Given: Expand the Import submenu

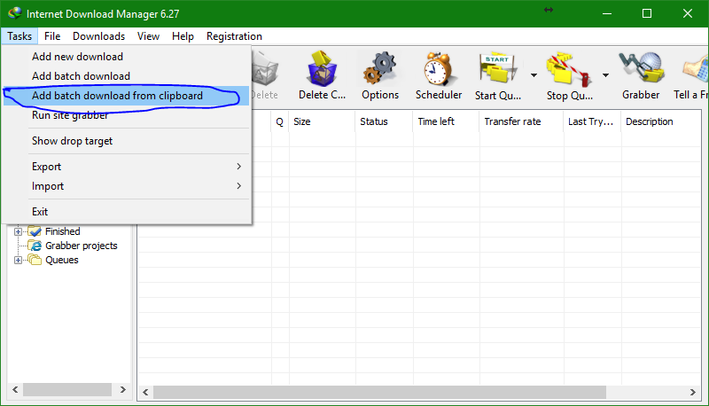Looking at the screenshot, I should [x=126, y=186].
